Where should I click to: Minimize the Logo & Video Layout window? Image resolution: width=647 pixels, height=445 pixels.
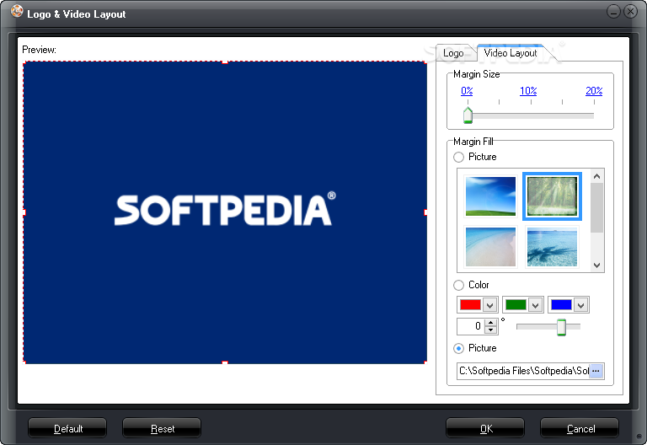pos(613,12)
